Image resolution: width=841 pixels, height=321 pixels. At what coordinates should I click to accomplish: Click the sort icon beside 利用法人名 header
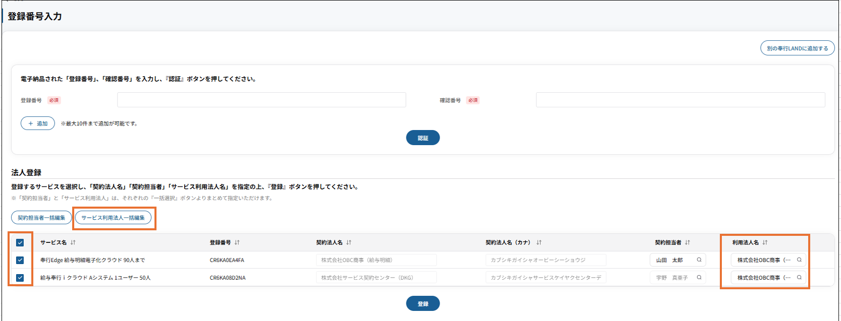click(x=765, y=242)
